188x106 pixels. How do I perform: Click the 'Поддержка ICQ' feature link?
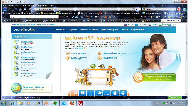[x=110, y=58]
